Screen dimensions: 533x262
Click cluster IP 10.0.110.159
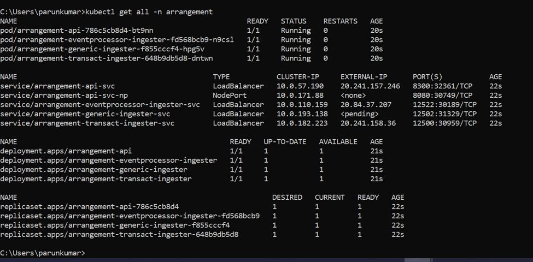tap(302, 105)
